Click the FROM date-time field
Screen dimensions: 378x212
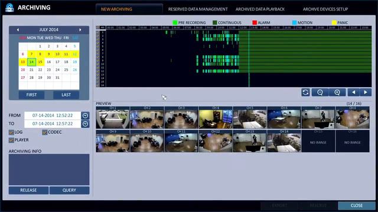tap(53, 115)
